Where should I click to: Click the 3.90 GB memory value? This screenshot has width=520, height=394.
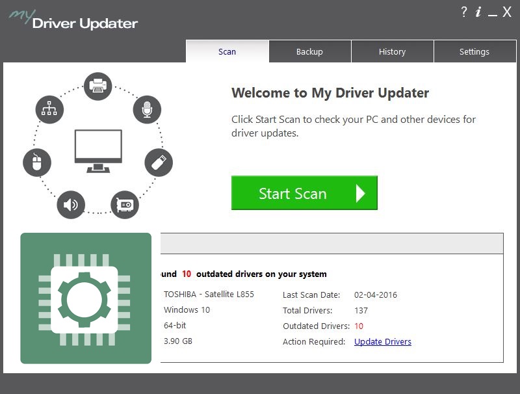(x=178, y=341)
